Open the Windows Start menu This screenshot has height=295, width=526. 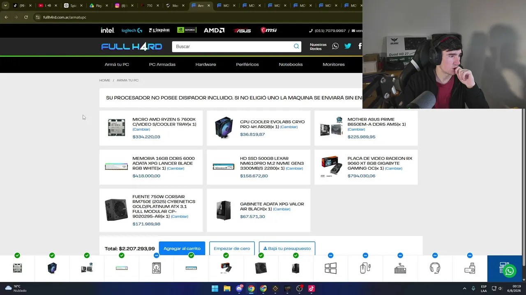point(215,288)
